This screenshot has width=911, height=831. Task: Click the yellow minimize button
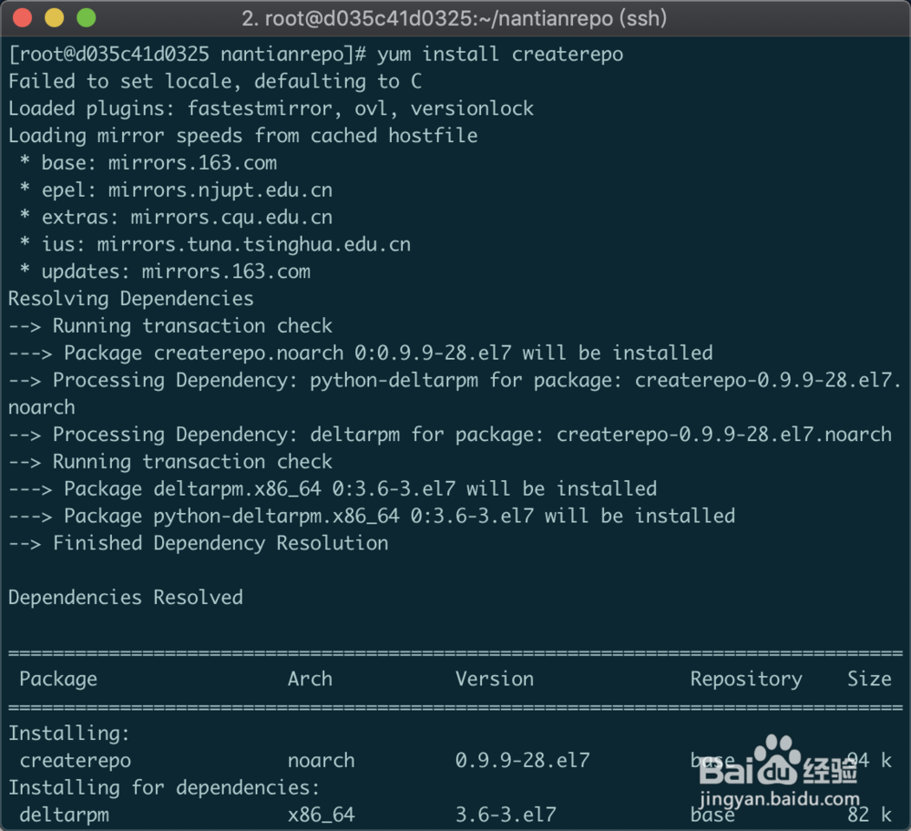click(x=53, y=16)
